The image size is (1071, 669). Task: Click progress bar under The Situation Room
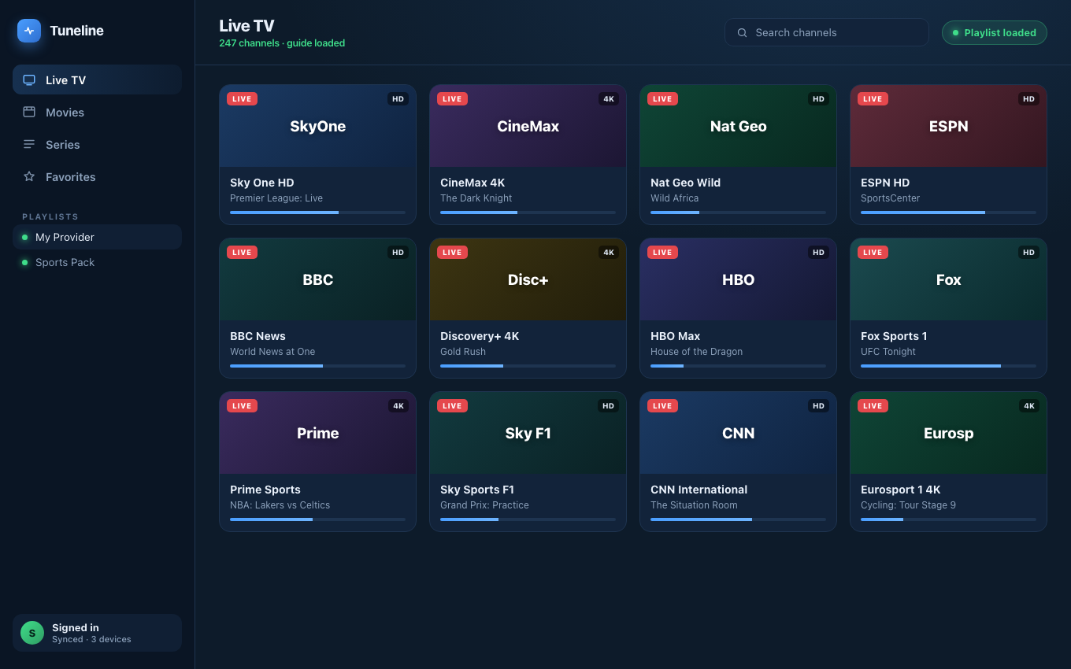pyautogui.click(x=738, y=519)
